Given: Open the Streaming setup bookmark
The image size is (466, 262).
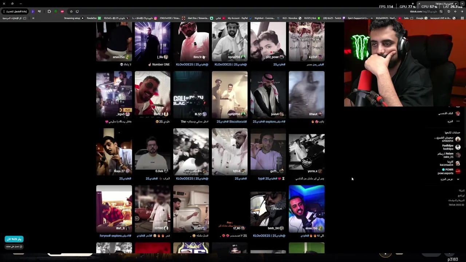Looking at the screenshot, I should tap(74, 18).
